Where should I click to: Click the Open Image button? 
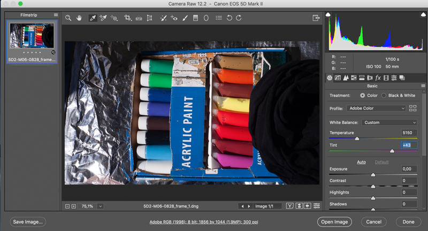pos(334,222)
